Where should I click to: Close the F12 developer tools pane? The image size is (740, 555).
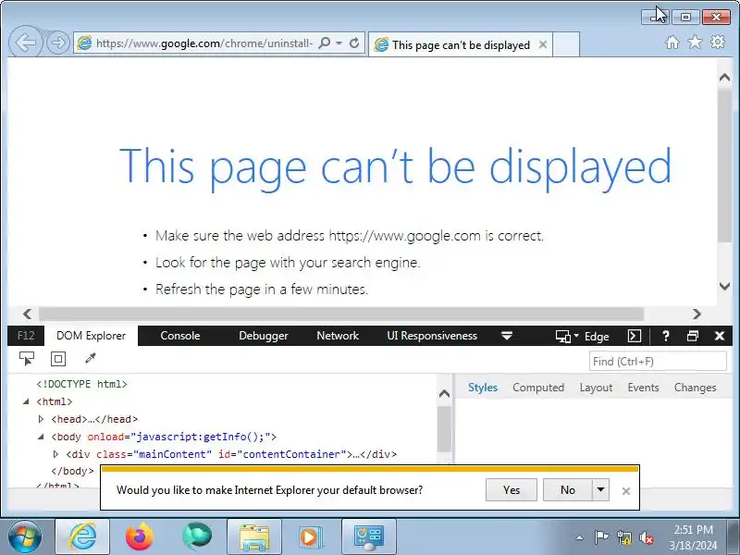click(x=720, y=336)
